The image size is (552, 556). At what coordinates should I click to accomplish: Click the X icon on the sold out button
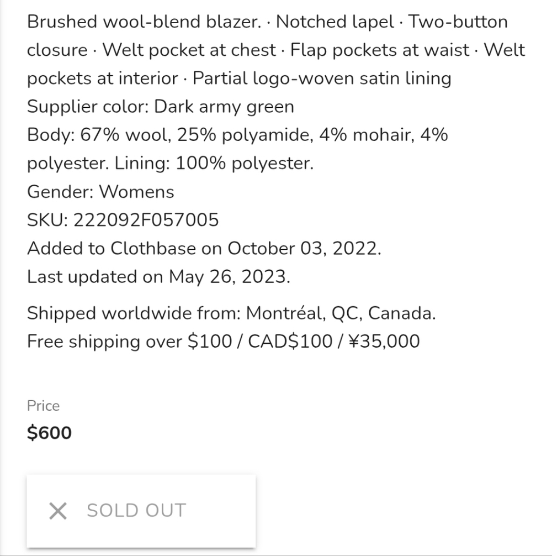(x=57, y=510)
